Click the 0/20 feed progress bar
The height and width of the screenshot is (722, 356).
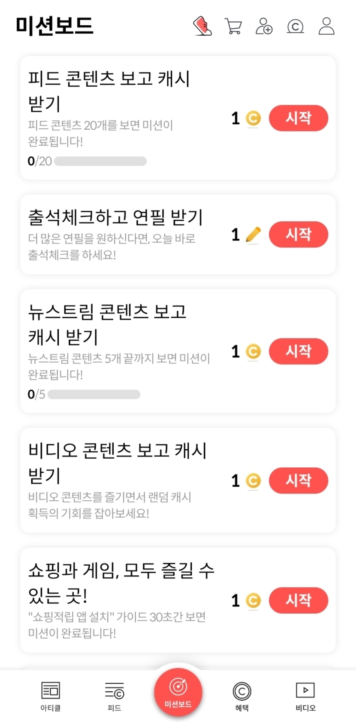[x=100, y=161]
